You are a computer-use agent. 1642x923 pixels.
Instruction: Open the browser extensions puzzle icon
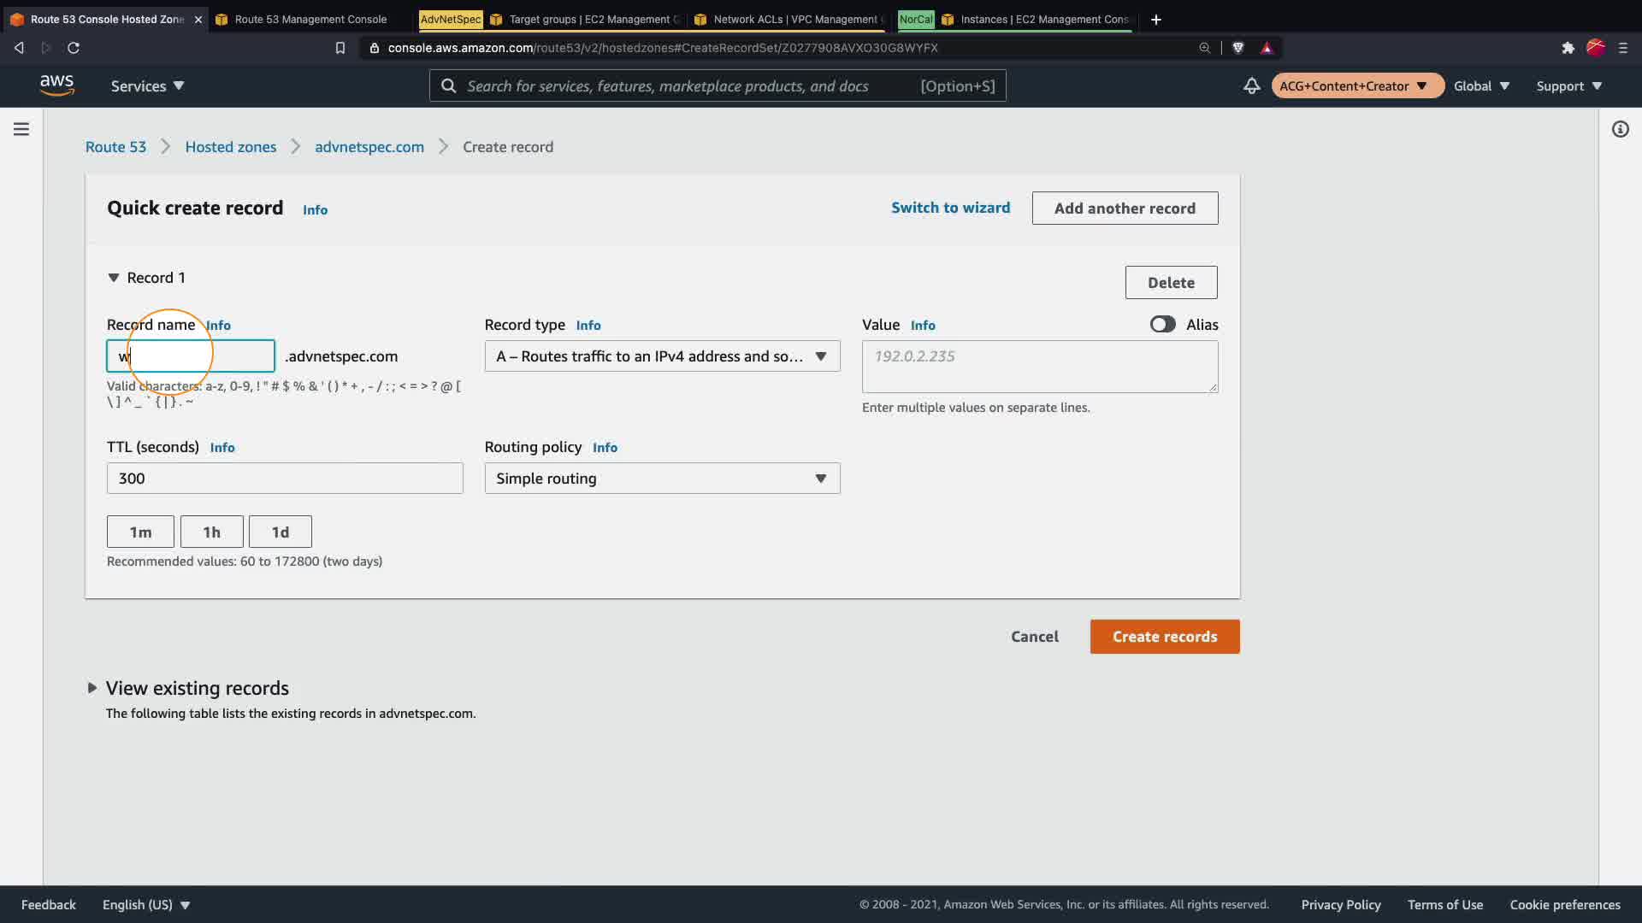(x=1568, y=48)
